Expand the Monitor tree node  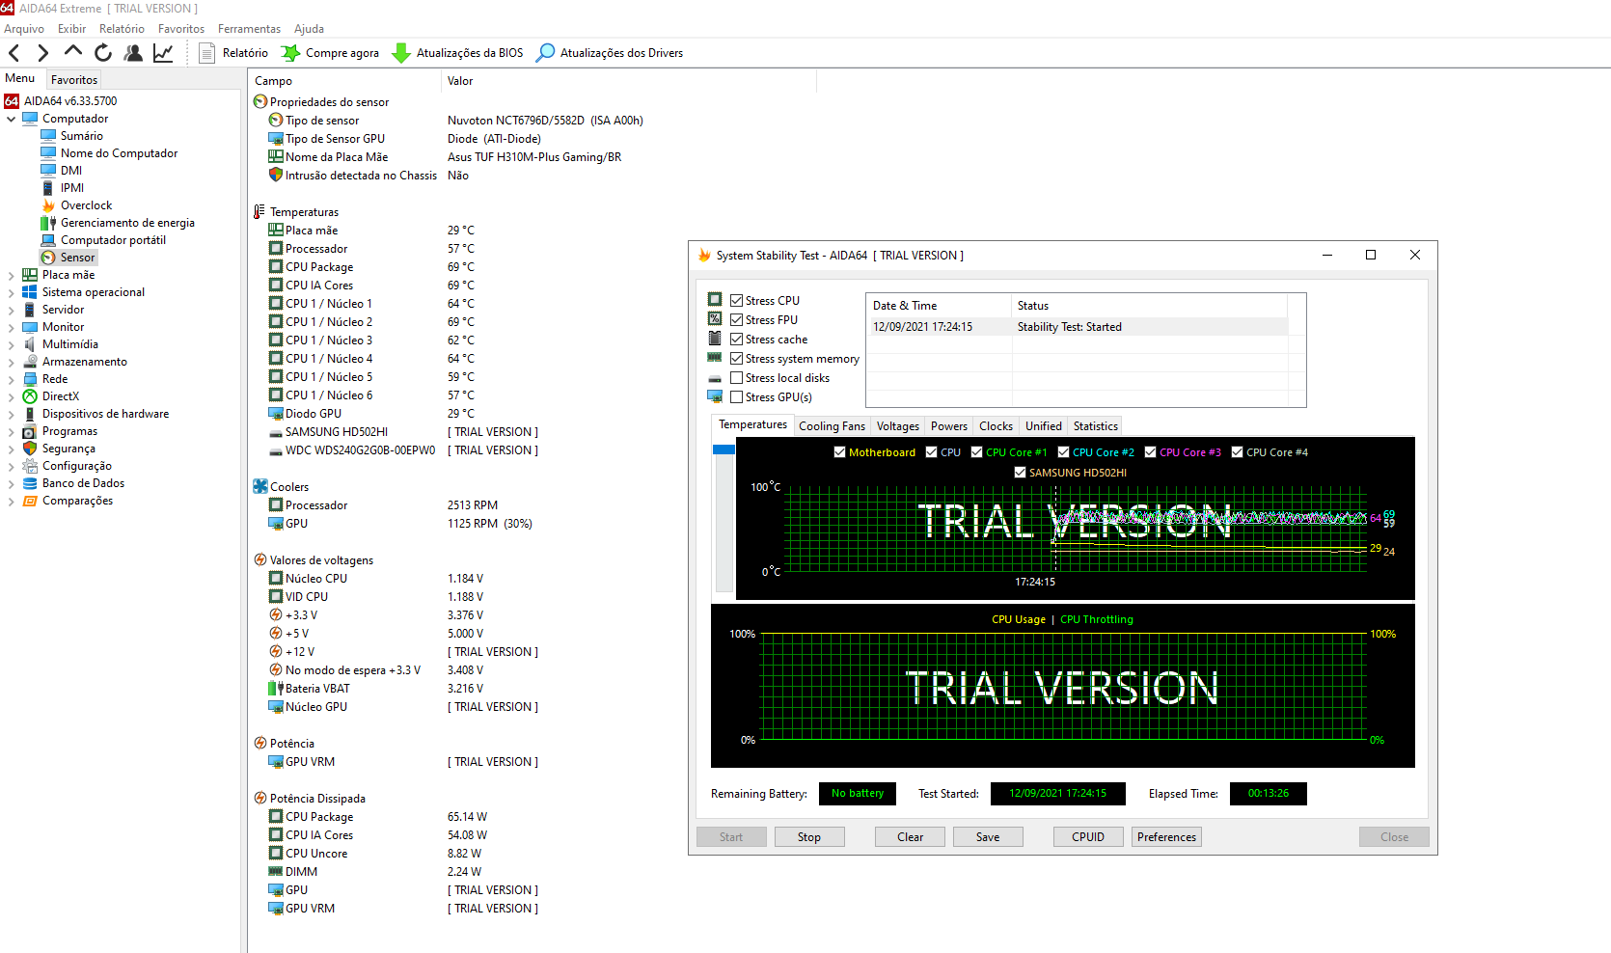click(x=12, y=328)
